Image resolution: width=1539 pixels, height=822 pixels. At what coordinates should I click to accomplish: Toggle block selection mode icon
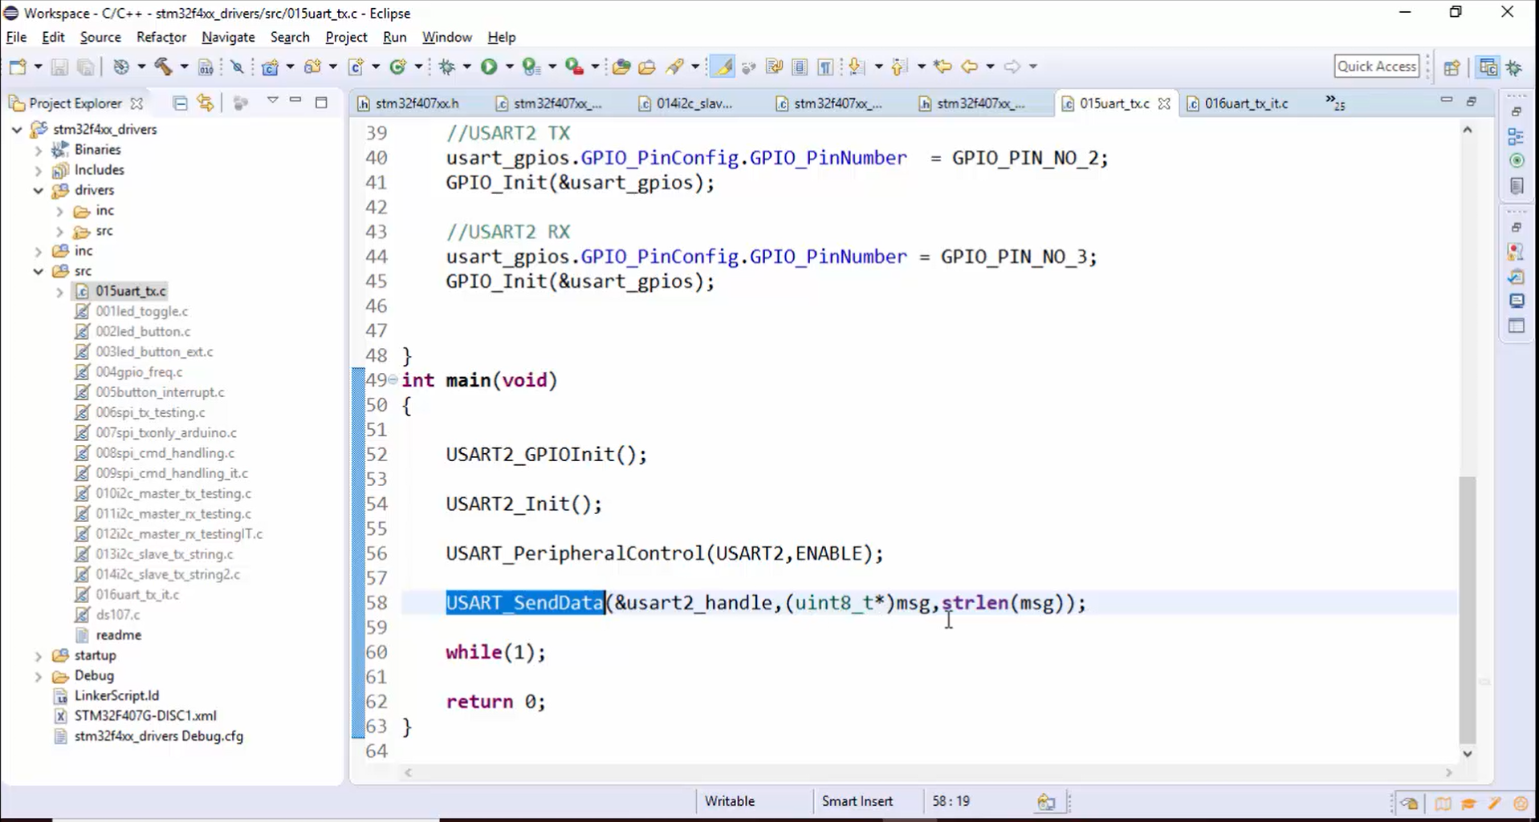pyautogui.click(x=800, y=67)
